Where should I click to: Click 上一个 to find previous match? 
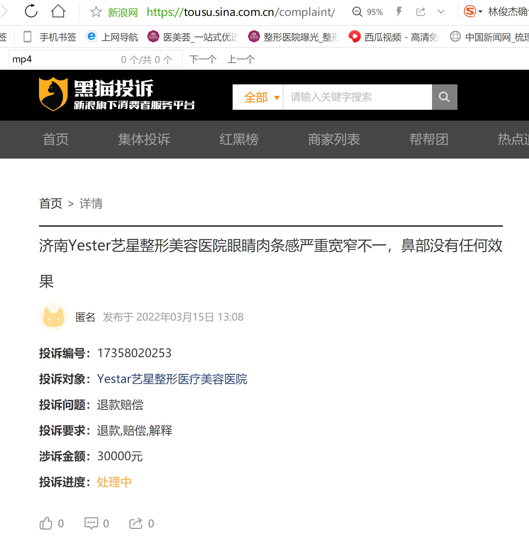pos(241,59)
